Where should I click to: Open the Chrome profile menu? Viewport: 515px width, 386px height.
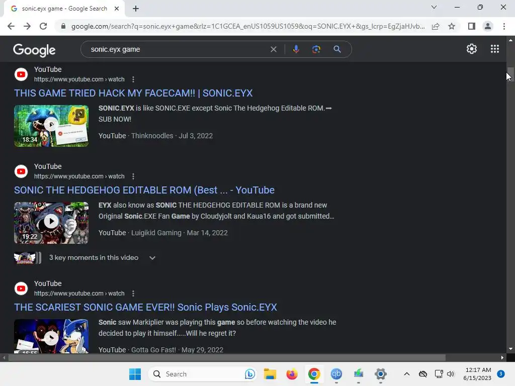[x=488, y=26]
